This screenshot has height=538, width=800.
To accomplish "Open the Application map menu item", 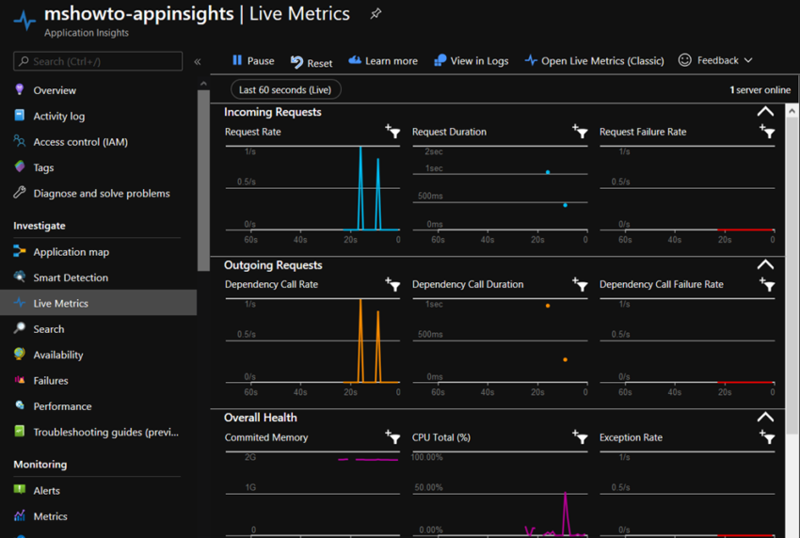I will tap(71, 252).
